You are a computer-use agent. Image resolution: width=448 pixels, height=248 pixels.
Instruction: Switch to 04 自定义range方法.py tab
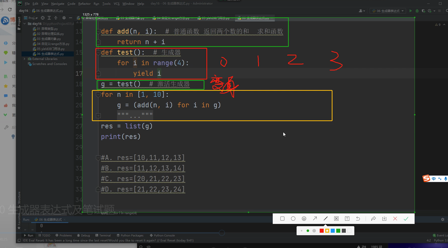pos(173,18)
